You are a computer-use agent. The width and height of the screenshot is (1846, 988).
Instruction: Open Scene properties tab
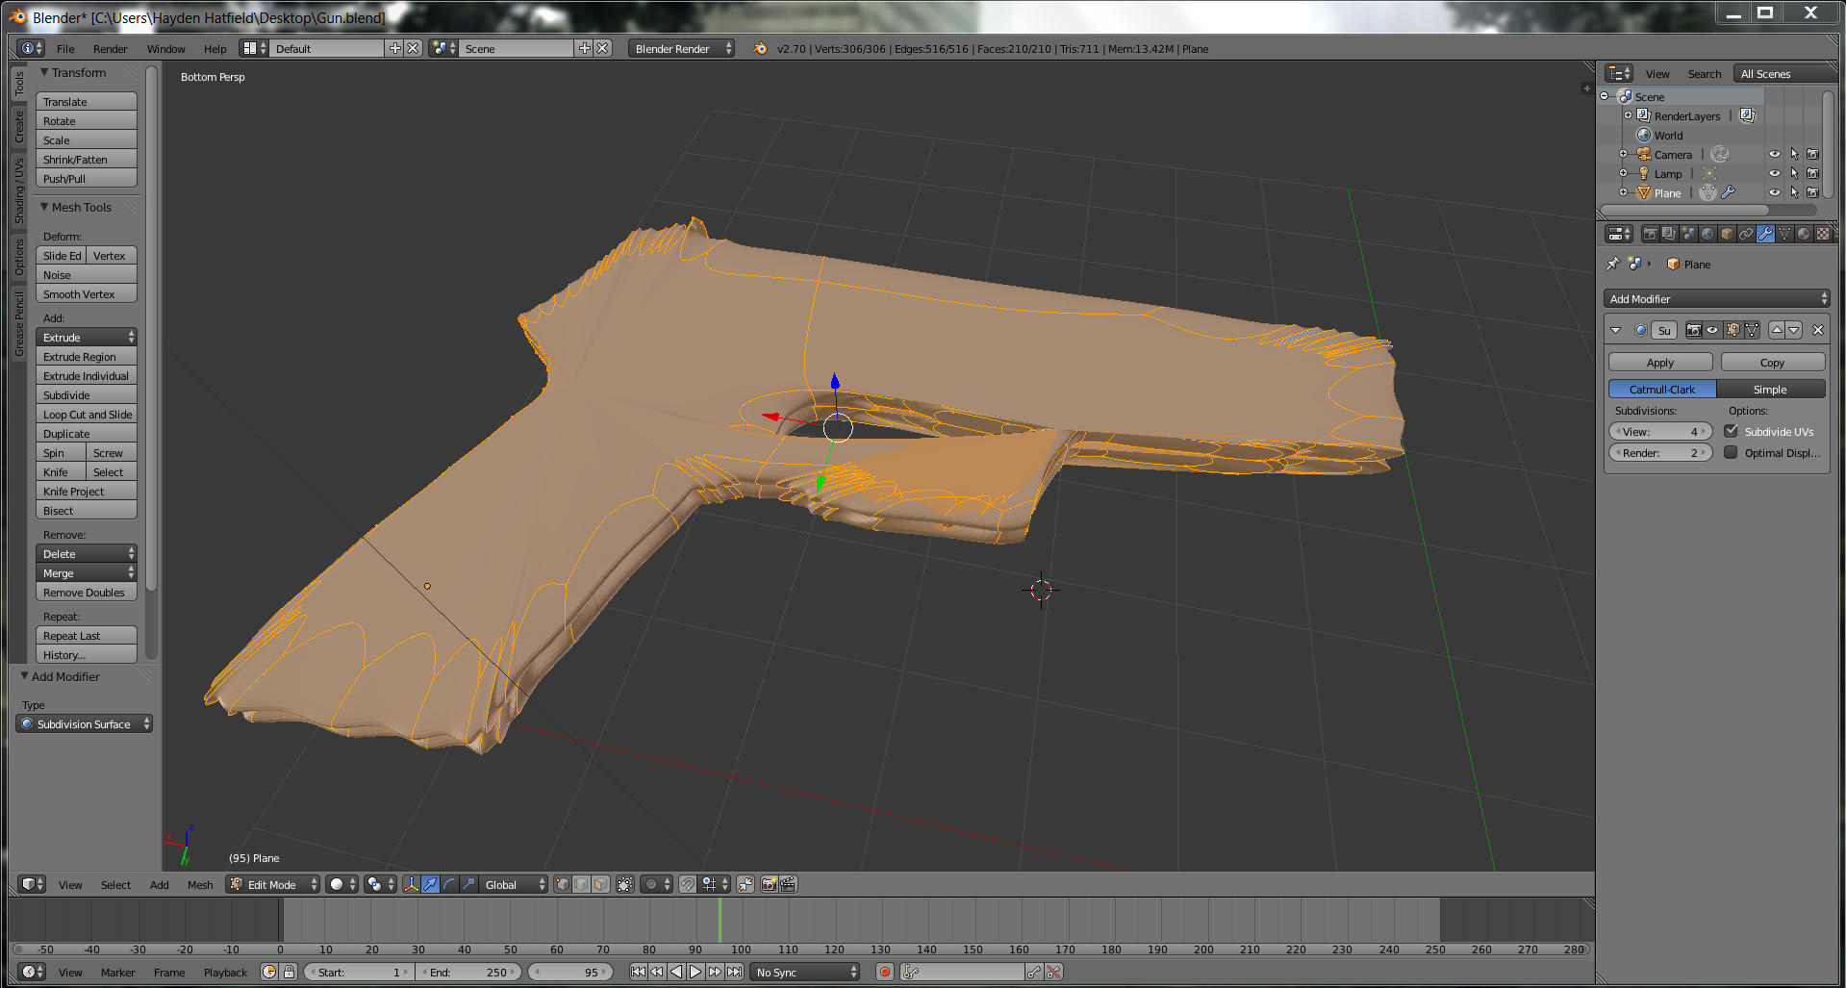(x=1688, y=234)
